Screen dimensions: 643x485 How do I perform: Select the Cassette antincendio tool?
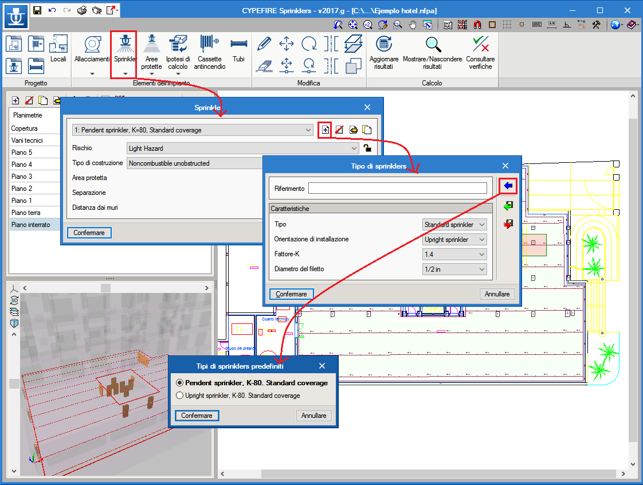210,52
